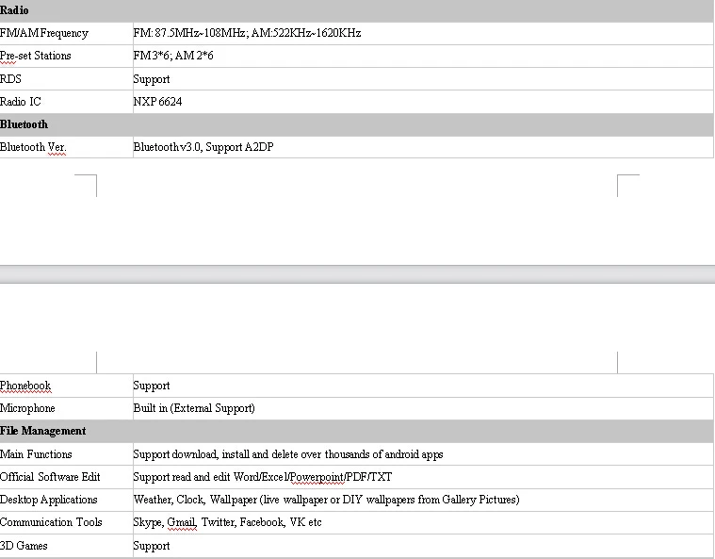Viewport: 715px width, 559px height.
Task: Click the Main Functions description text
Action: [288, 454]
